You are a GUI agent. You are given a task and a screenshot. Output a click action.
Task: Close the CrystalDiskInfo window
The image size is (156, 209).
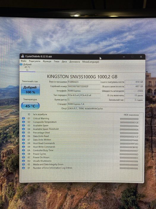coord(141,57)
